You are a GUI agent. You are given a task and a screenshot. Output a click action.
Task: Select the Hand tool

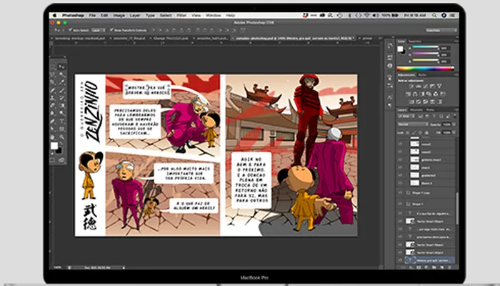pyautogui.click(x=54, y=137)
